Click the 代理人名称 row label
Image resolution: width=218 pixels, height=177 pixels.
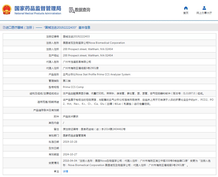(x=52, y=62)
